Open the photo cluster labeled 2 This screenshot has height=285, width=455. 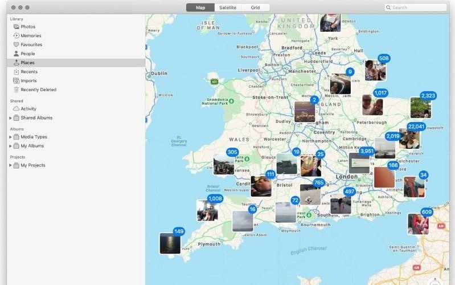tap(305, 112)
